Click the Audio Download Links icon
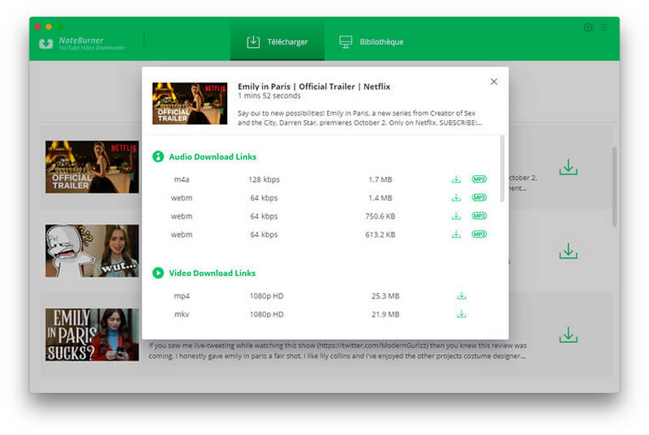The width and height of the screenshot is (649, 435). pyautogui.click(x=158, y=157)
